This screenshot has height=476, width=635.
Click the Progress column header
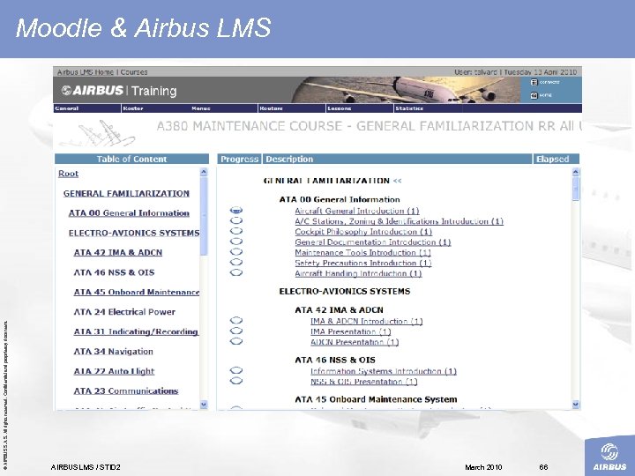coord(239,159)
